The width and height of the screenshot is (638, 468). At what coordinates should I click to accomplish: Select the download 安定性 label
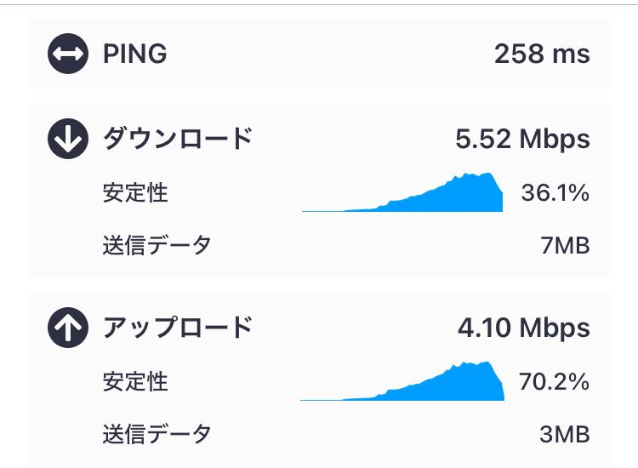[135, 192]
